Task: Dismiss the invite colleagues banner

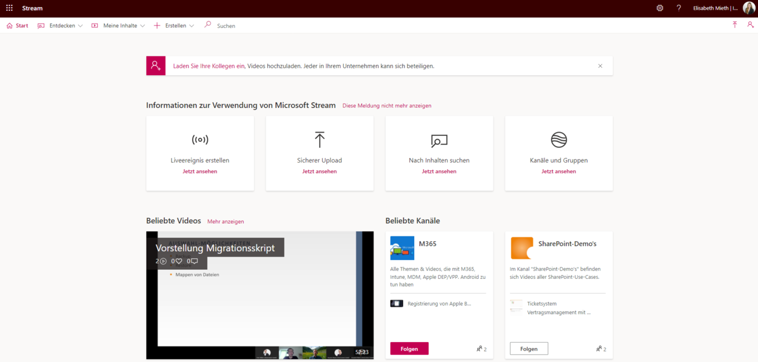Action: tap(600, 66)
